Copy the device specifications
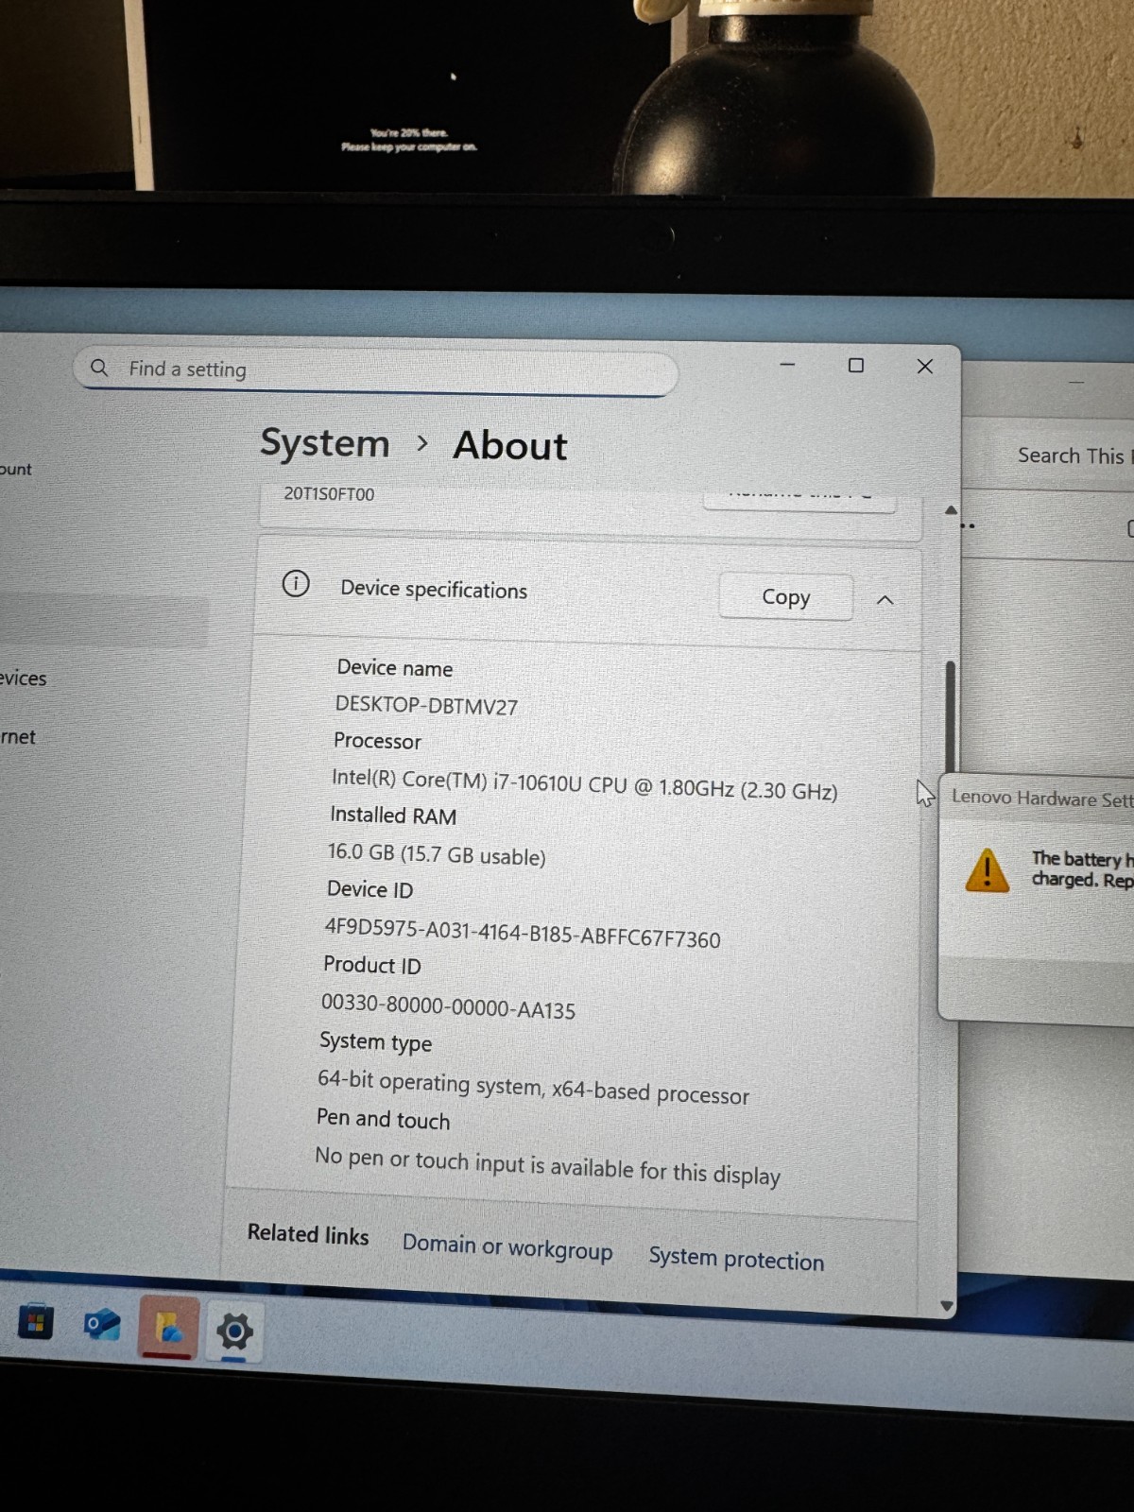 point(785,597)
